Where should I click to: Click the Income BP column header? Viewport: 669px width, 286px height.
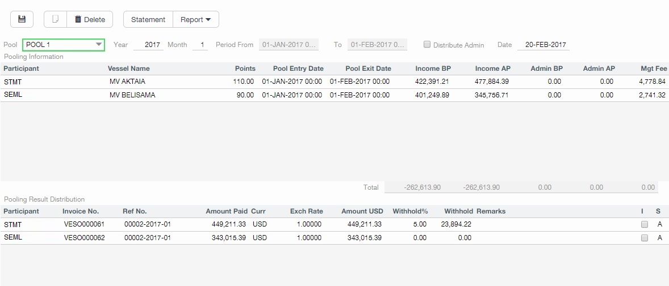(x=433, y=69)
